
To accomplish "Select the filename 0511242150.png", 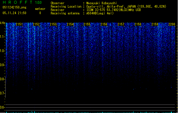I will pyautogui.click(x=14, y=7).
